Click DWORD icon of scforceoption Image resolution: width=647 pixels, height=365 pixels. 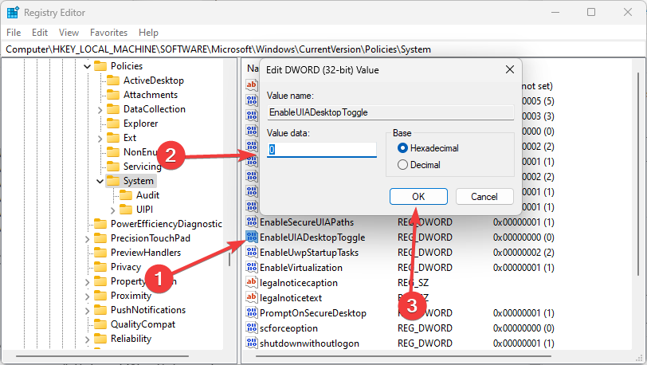[x=252, y=328]
